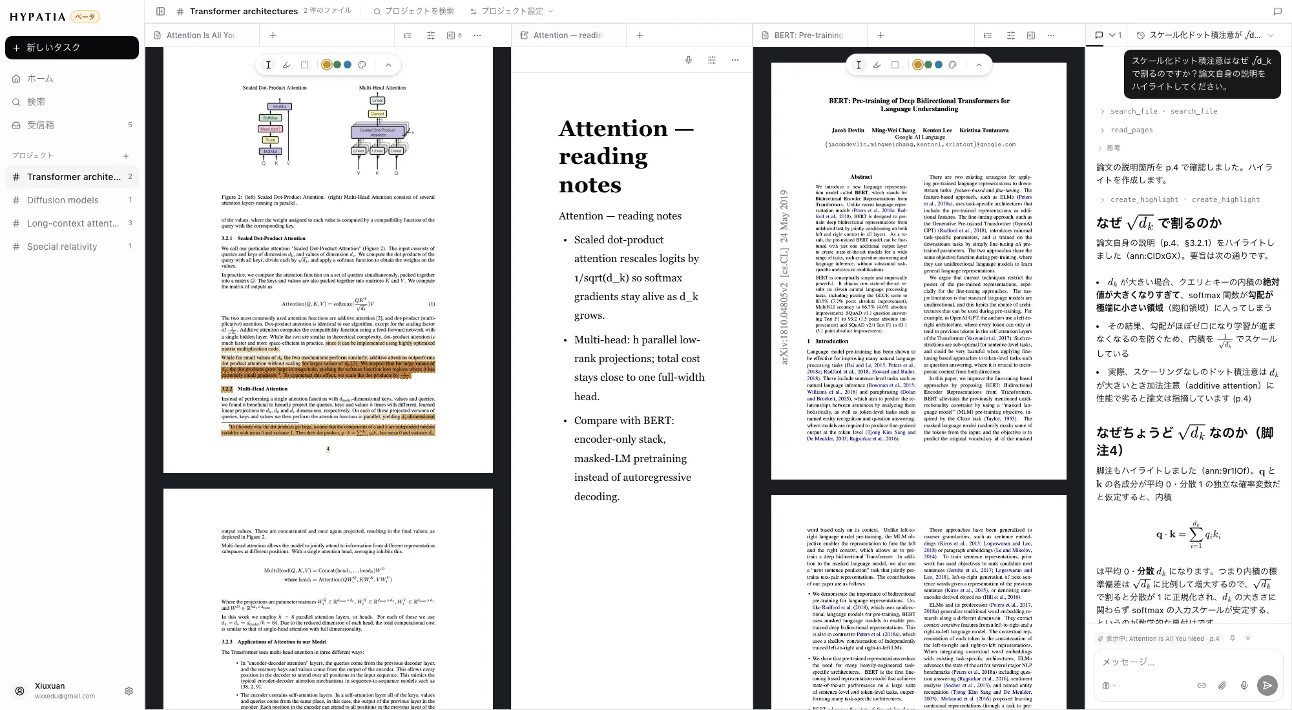Open the outline view in BERT paper pane

(x=988, y=35)
